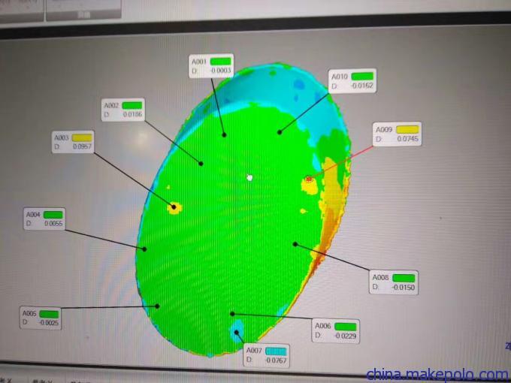This screenshot has width=511, height=383.
Task: Click the green swatch in A008 label
Action: (404, 278)
